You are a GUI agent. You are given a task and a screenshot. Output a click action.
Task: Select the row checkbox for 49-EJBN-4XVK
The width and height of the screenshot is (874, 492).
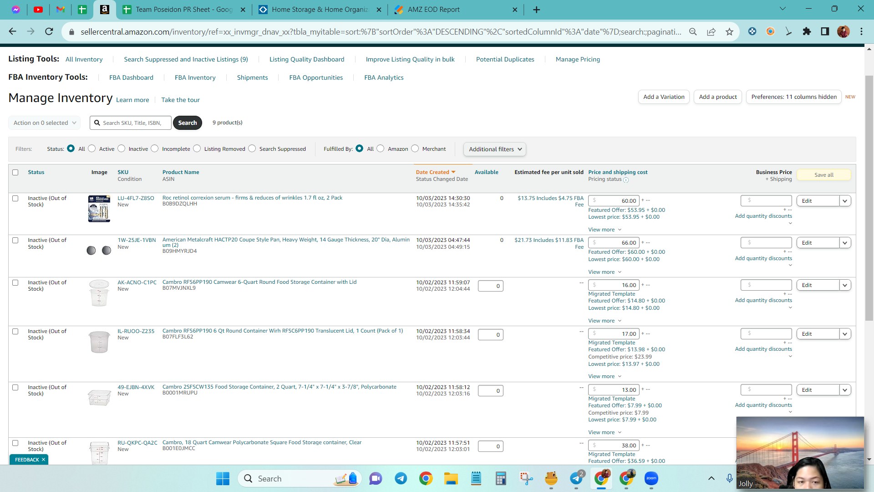point(15,388)
